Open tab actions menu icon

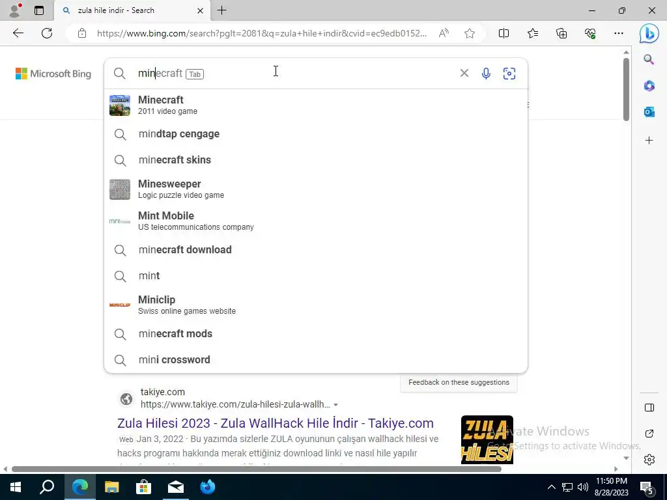39,10
